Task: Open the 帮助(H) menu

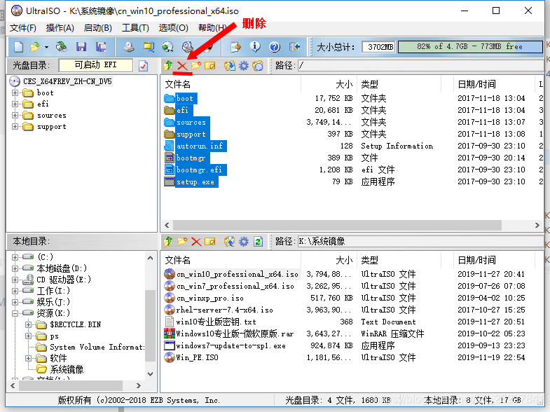Action: click(212, 28)
